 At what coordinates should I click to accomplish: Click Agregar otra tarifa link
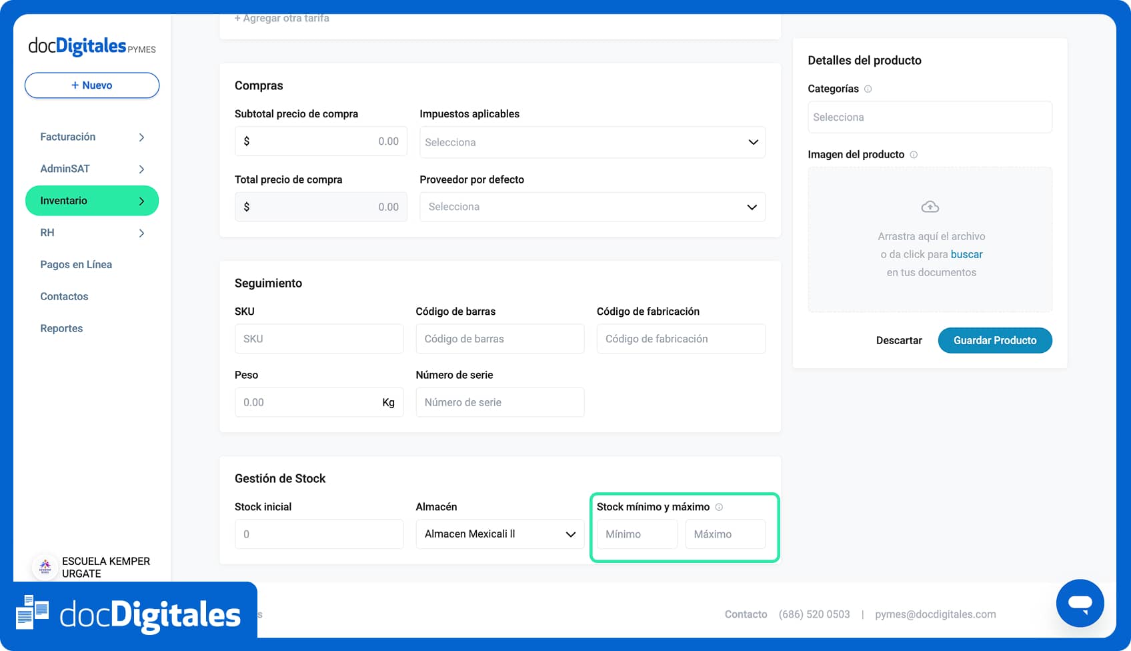click(282, 18)
